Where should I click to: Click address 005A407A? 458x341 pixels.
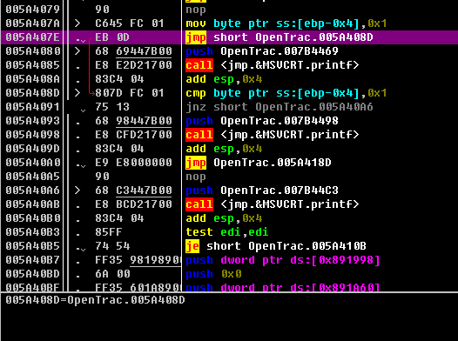point(33,23)
